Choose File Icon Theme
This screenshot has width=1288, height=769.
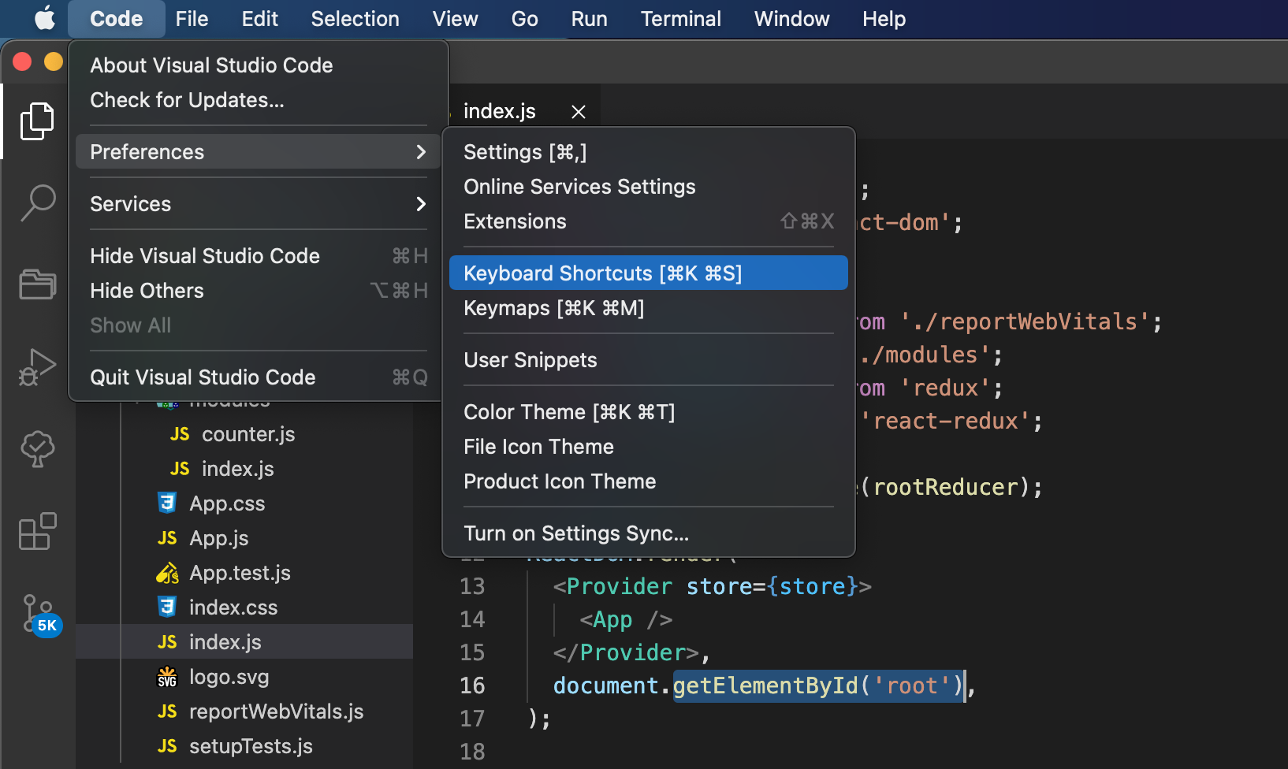pos(649,447)
